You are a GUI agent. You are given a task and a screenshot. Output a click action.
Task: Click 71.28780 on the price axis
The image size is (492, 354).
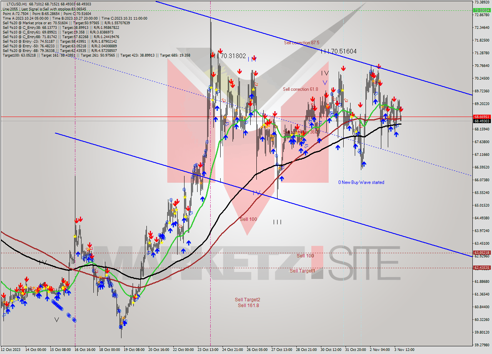point(482,53)
